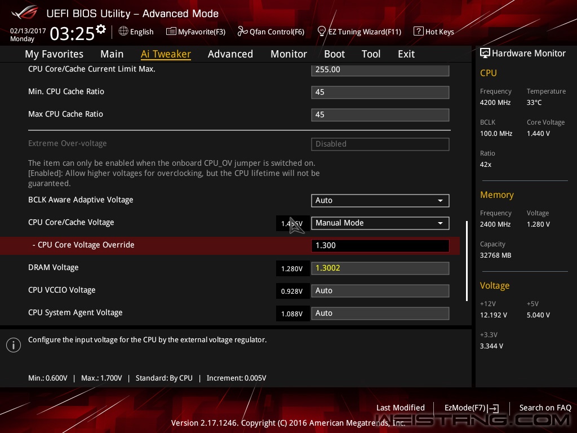
Task: Edit CPU System Agent Voltage field
Action: coord(380,313)
